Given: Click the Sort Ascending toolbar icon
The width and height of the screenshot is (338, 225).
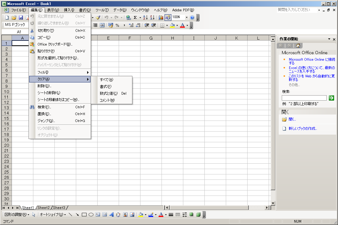Looking at the screenshot, I should click(145, 18).
